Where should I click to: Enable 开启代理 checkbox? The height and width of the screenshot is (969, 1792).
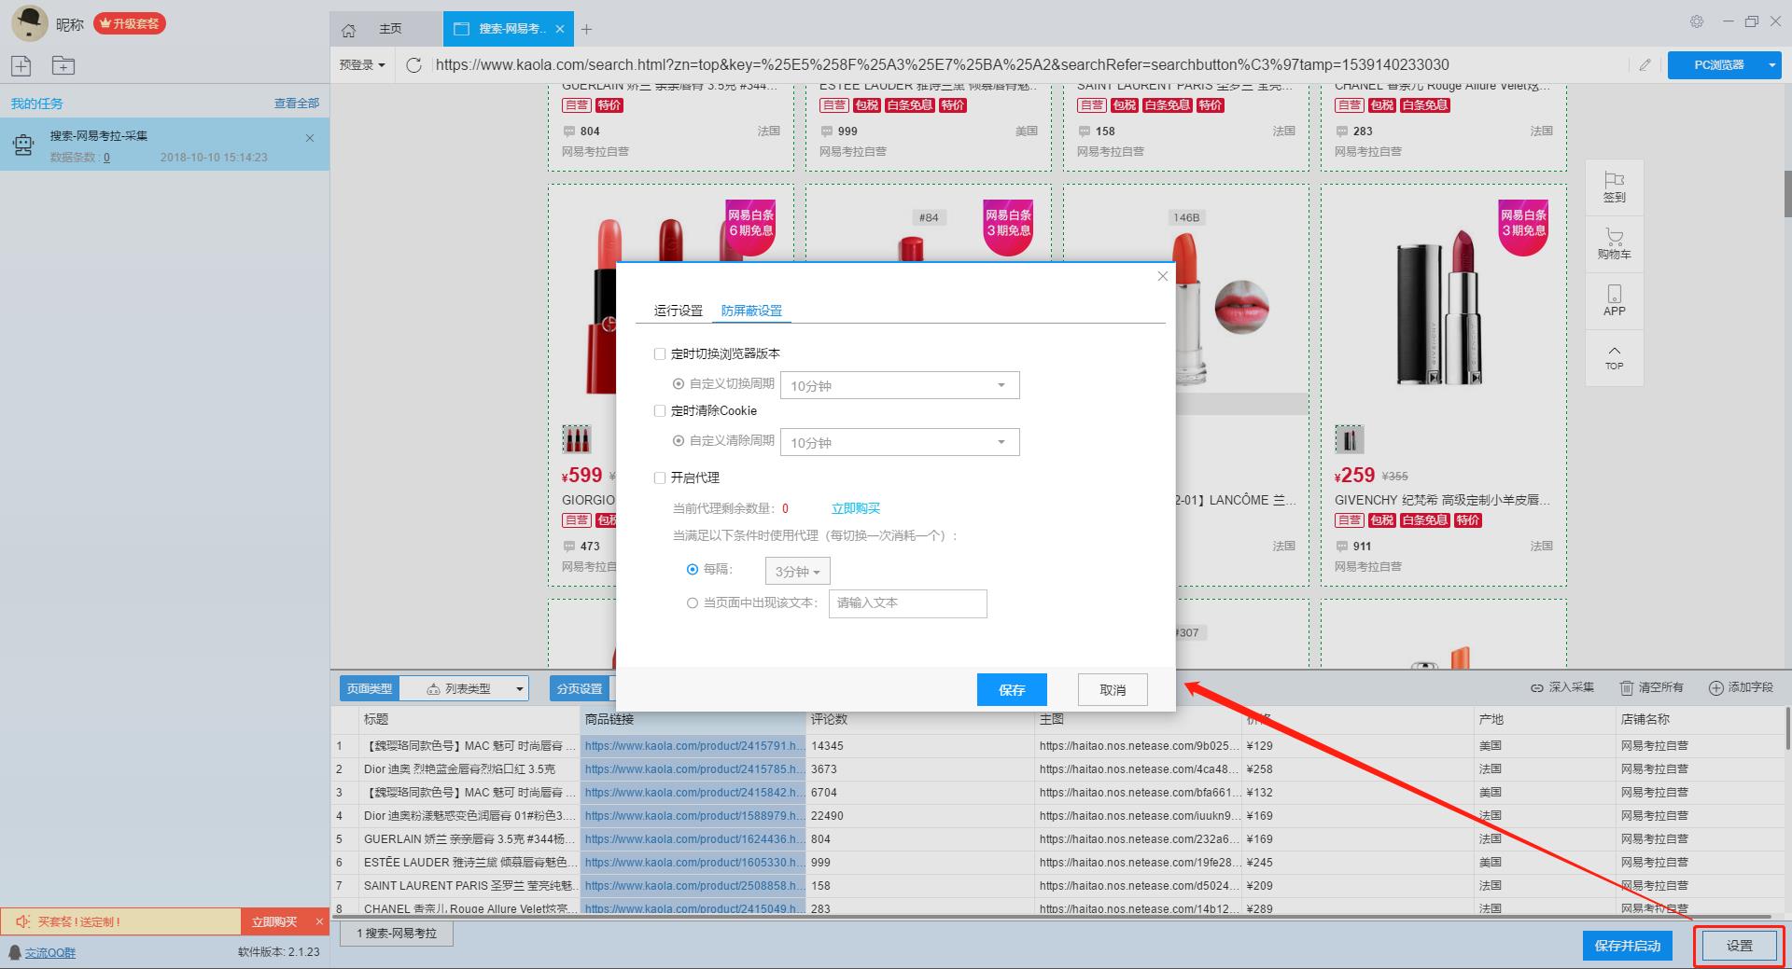point(660,478)
